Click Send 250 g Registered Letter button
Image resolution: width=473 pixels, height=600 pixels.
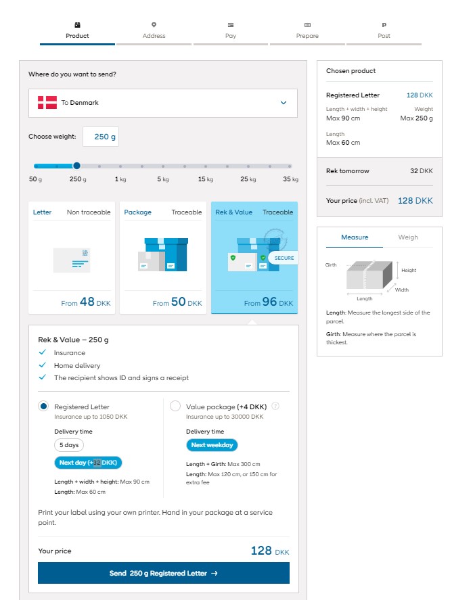(x=163, y=573)
